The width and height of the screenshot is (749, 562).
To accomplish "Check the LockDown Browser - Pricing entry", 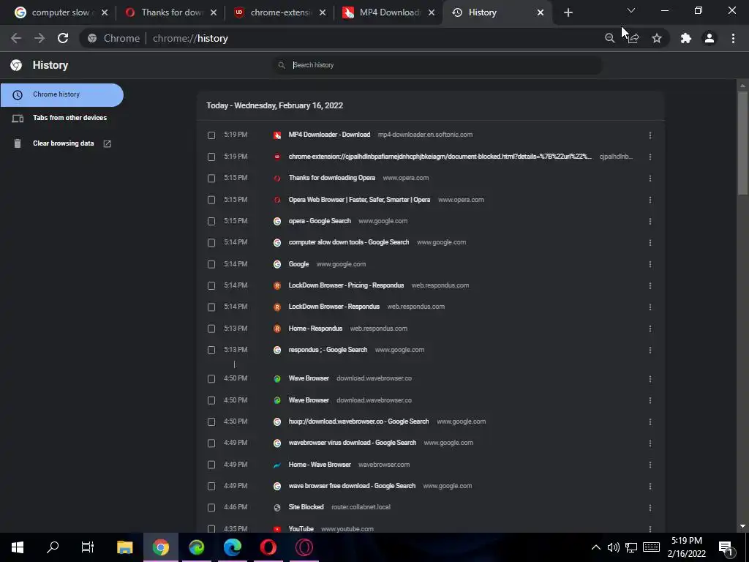I will [211, 286].
